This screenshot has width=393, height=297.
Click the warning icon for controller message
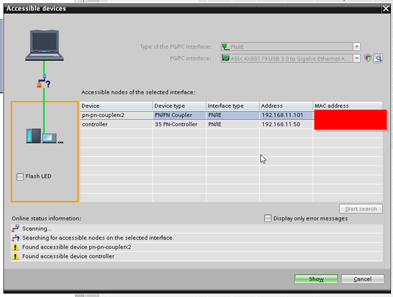pyautogui.click(x=15, y=257)
